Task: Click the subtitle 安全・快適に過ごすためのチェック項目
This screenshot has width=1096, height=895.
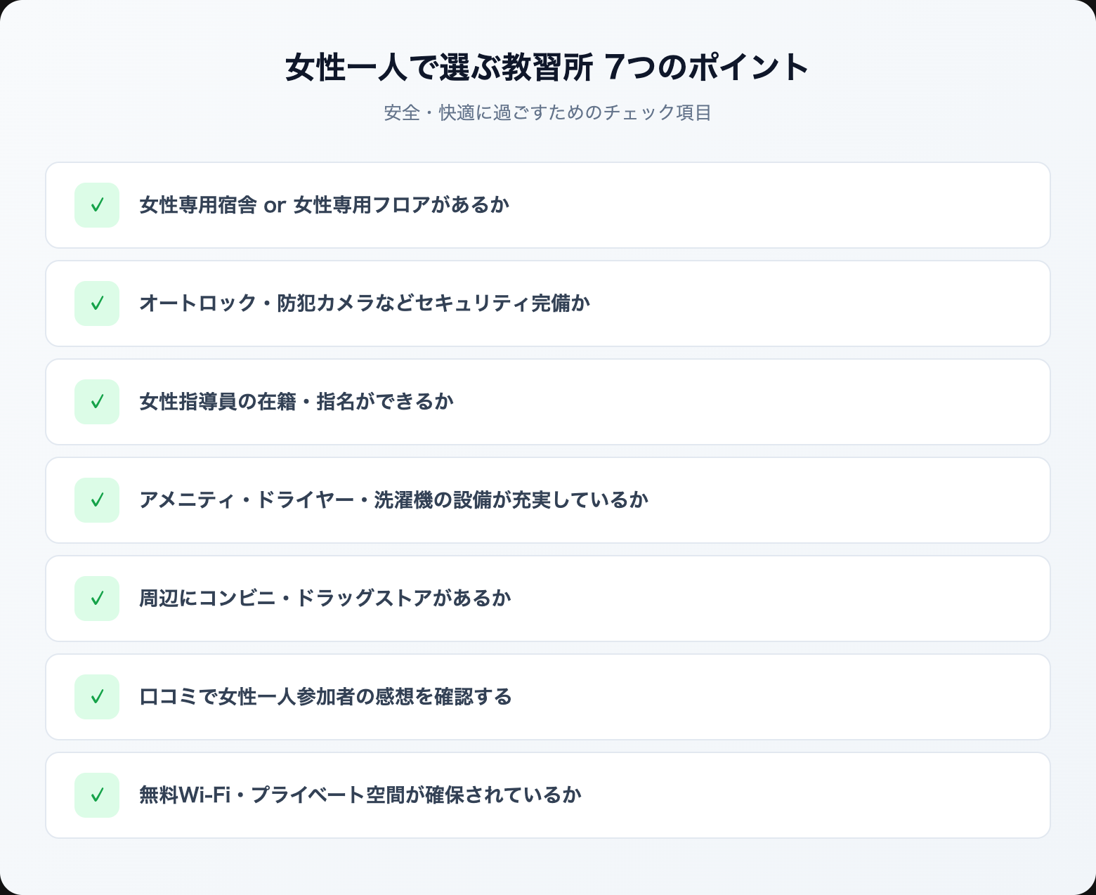Action: tap(547, 112)
